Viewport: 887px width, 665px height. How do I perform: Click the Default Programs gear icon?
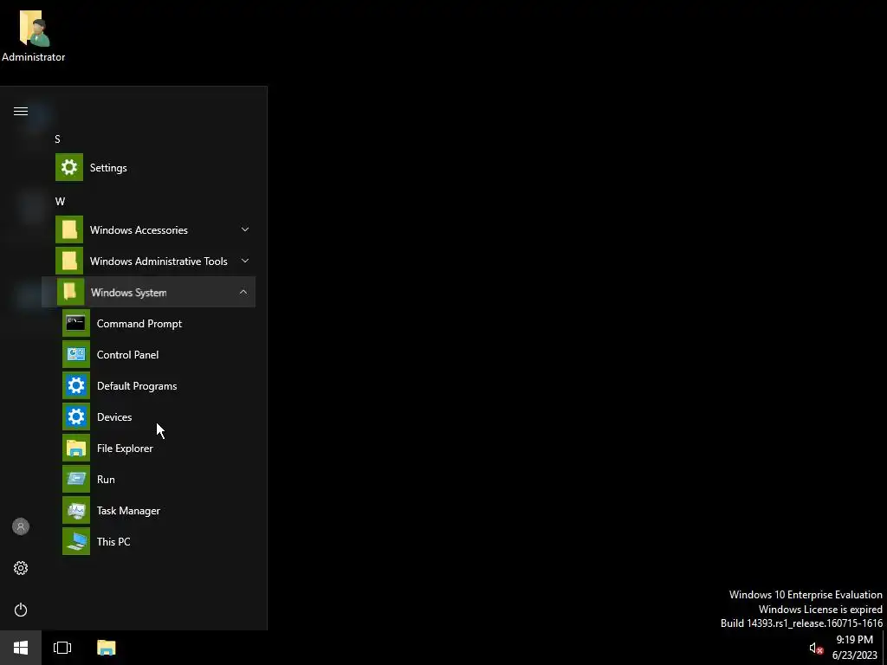pos(76,385)
